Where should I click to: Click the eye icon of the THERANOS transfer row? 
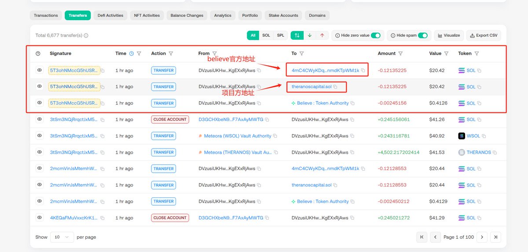pyautogui.click(x=40, y=152)
